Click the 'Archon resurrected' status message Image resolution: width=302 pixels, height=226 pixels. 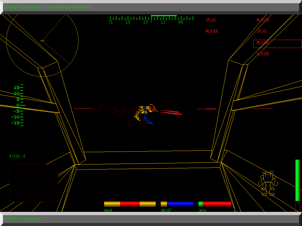(22, 219)
